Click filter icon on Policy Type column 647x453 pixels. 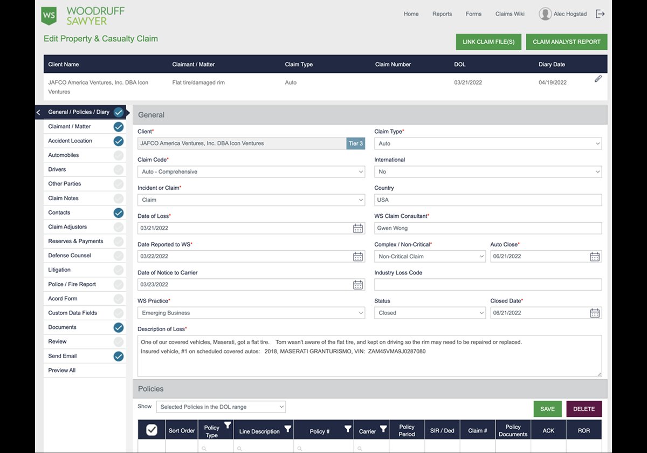(x=228, y=426)
